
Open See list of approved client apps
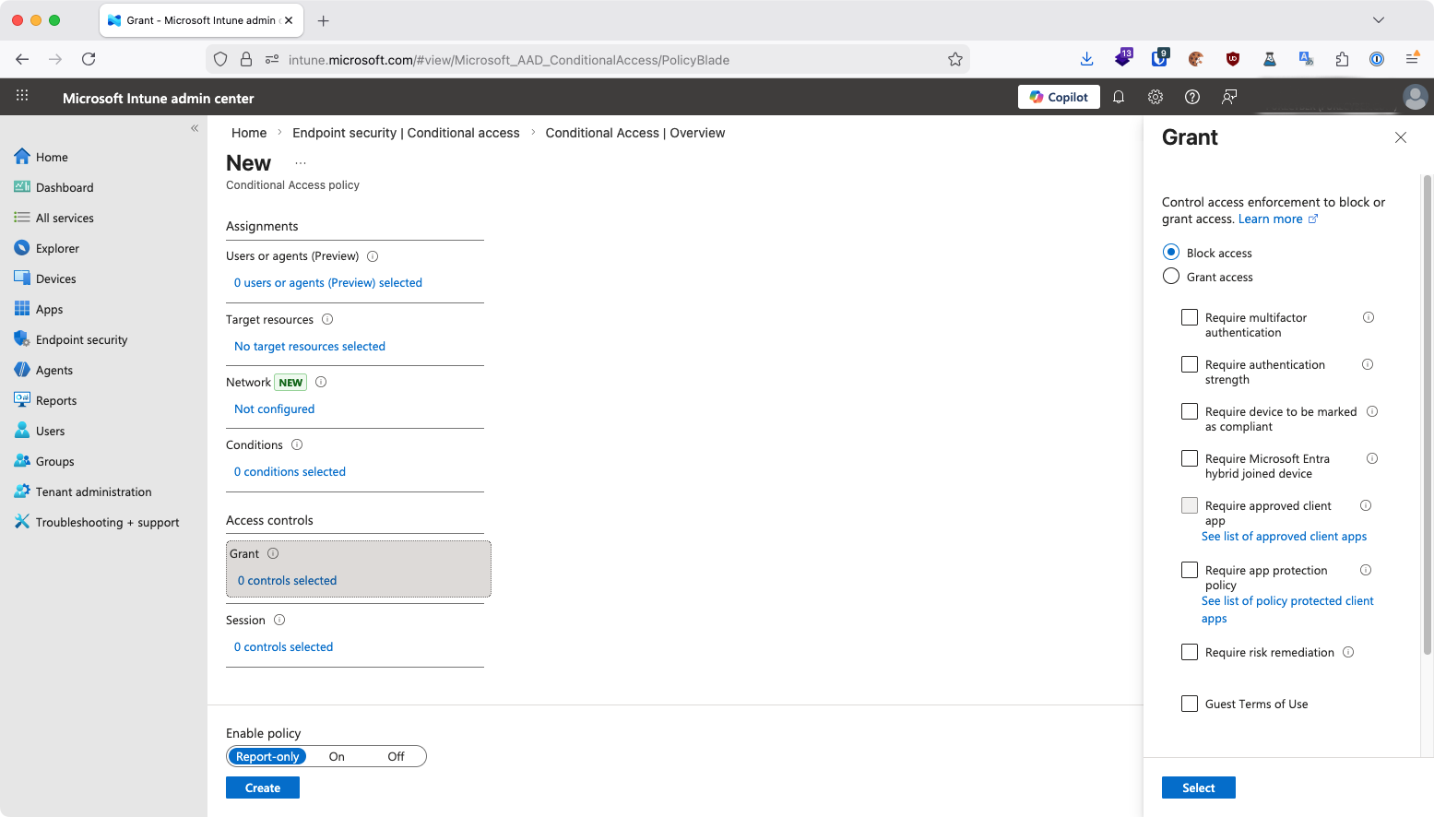tap(1284, 536)
